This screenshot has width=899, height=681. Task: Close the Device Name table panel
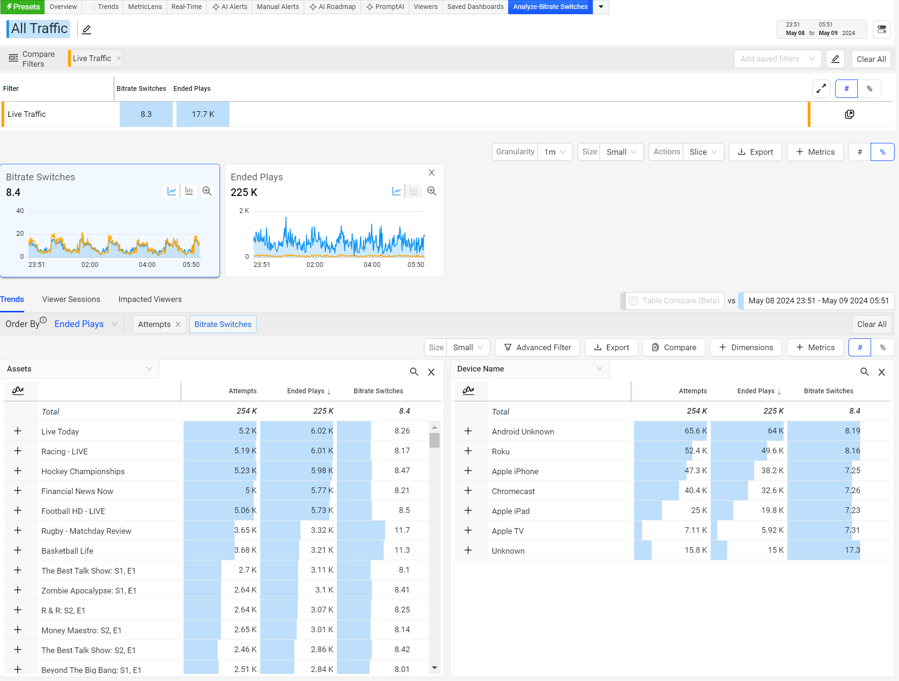(881, 372)
